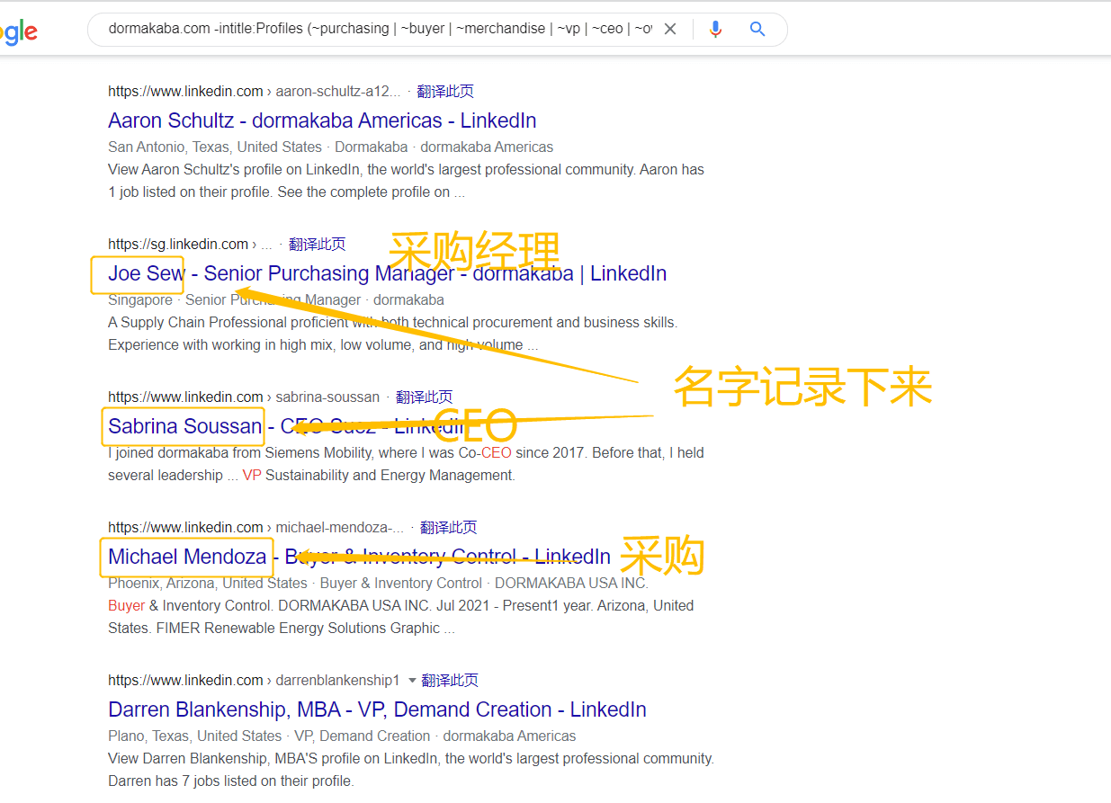Screen dimensions: 1111x803
Task: Click the red 'Buyer' word in Mendoza snippet
Action: click(x=126, y=605)
